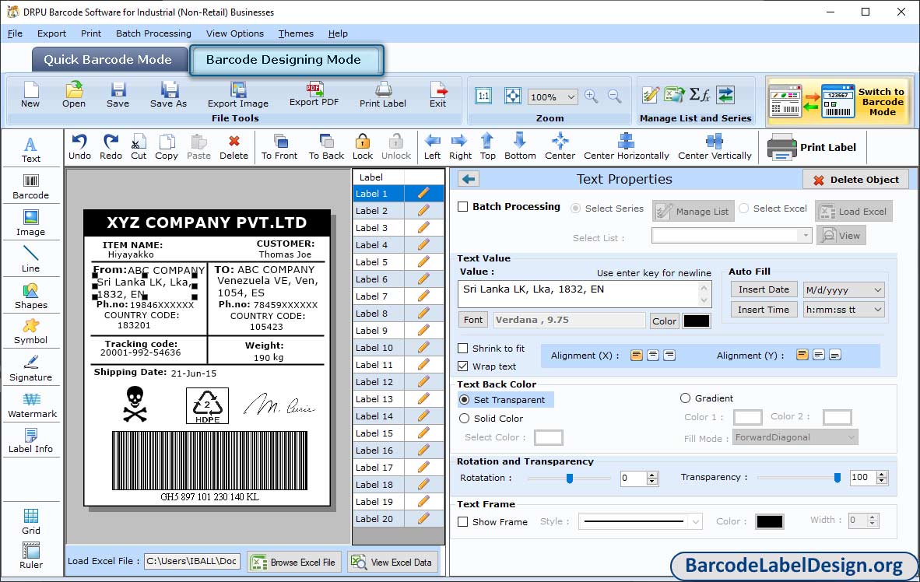Open an existing file
This screenshot has width=920, height=582.
point(74,95)
